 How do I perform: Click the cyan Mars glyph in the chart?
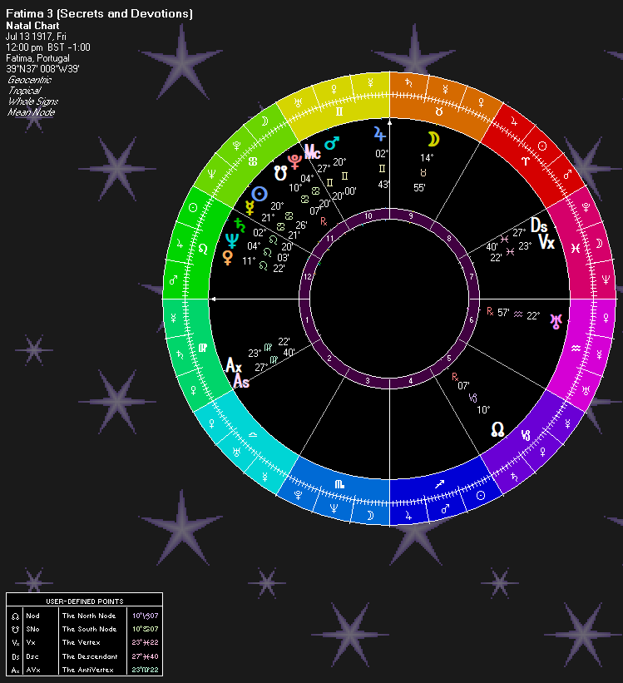[x=332, y=142]
